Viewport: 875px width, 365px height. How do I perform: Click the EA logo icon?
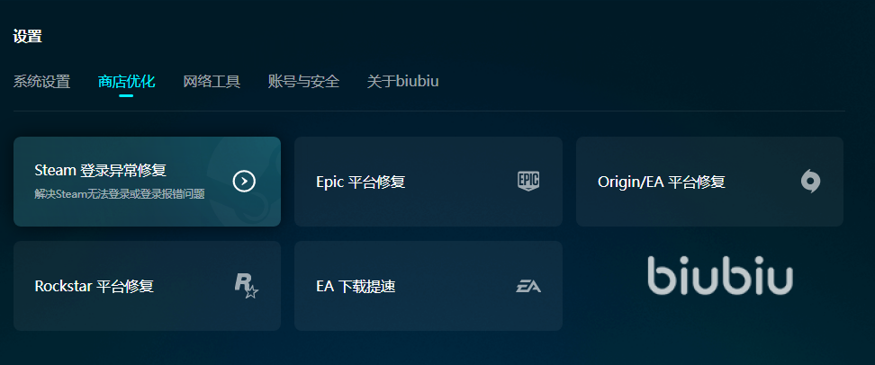[528, 287]
